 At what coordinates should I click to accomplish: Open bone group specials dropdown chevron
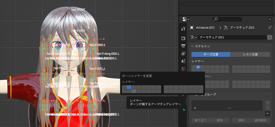point(267,114)
